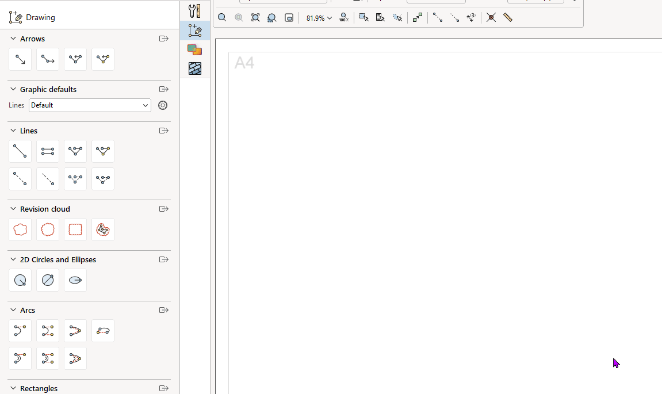The image size is (662, 394).
Task: Reset zoom to 100%
Action: 344,18
